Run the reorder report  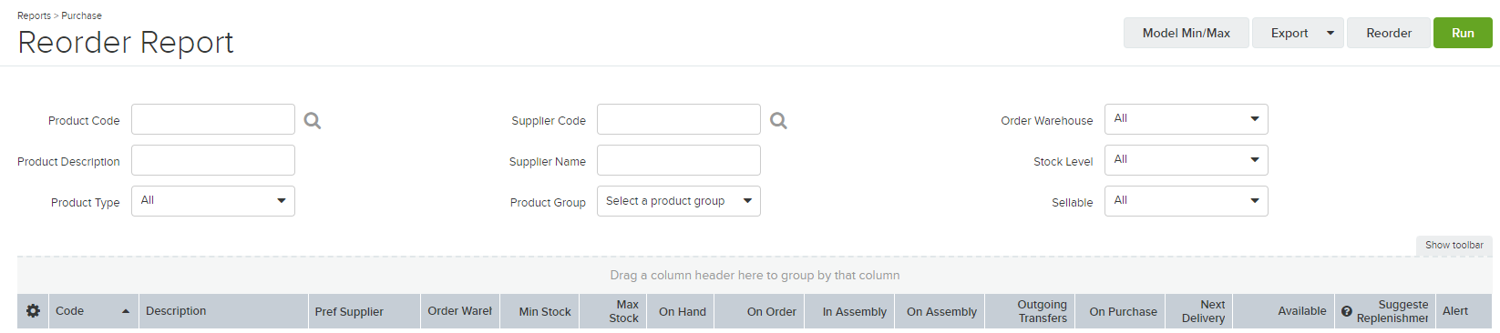[1463, 33]
